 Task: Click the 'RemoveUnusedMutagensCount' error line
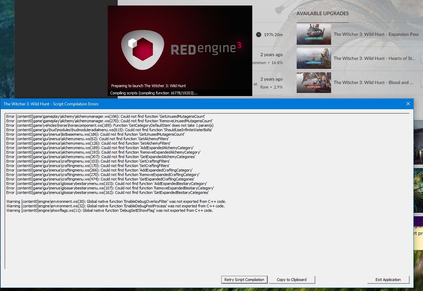(109, 121)
